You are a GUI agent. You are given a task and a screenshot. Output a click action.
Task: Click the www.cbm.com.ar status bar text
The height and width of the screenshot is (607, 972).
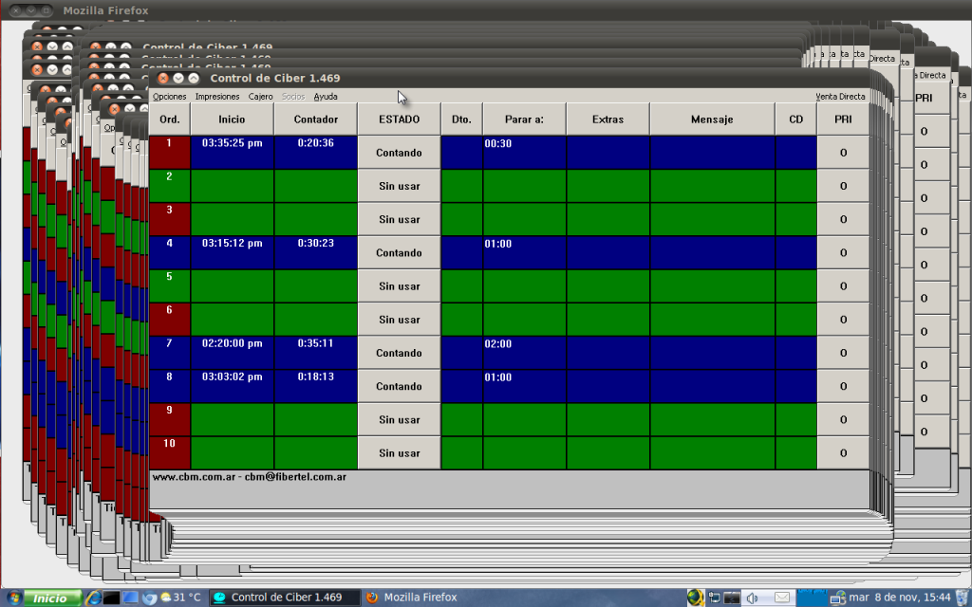click(250, 477)
